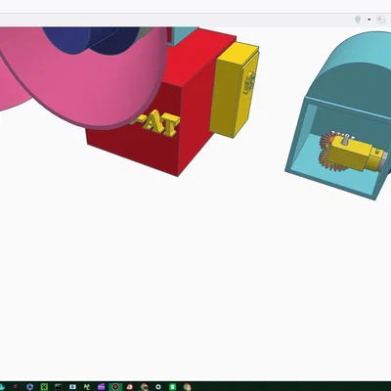Open the purple video editor taskbar icon
391x391 pixels.
pos(101,387)
